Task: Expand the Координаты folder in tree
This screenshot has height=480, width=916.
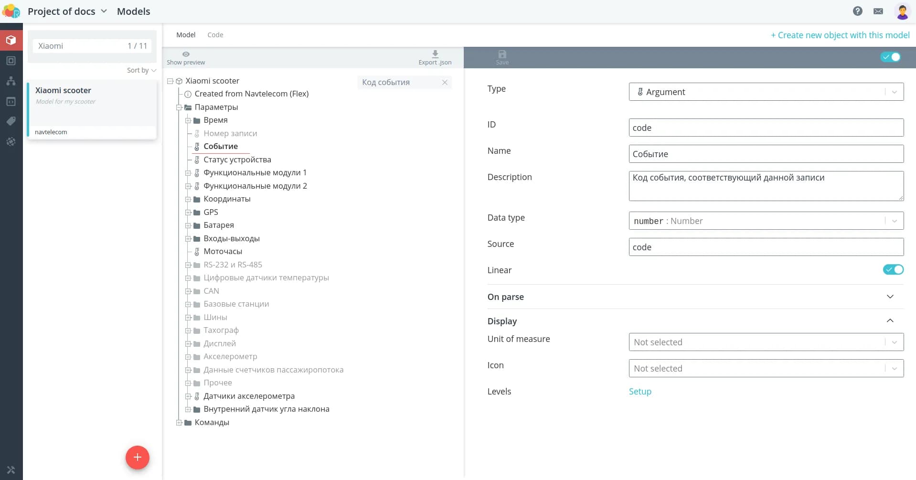Action: pos(188,199)
